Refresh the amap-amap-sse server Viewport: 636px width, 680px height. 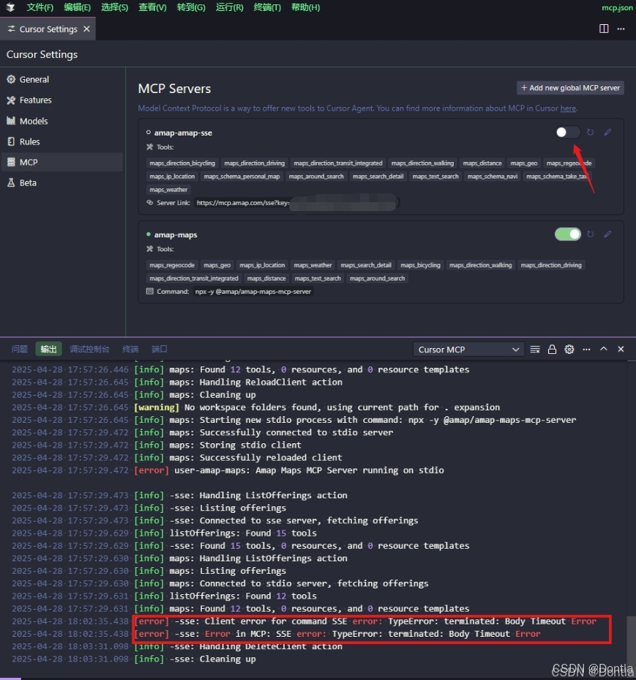[x=590, y=133]
